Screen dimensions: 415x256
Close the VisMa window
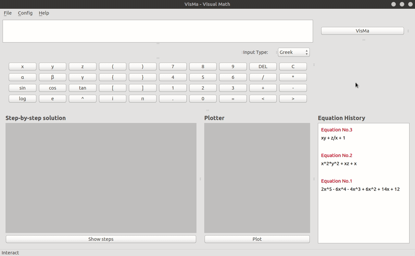tap(410, 4)
